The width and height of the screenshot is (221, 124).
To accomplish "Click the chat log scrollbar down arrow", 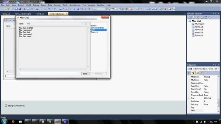I will pyautogui.click(x=88, y=66).
